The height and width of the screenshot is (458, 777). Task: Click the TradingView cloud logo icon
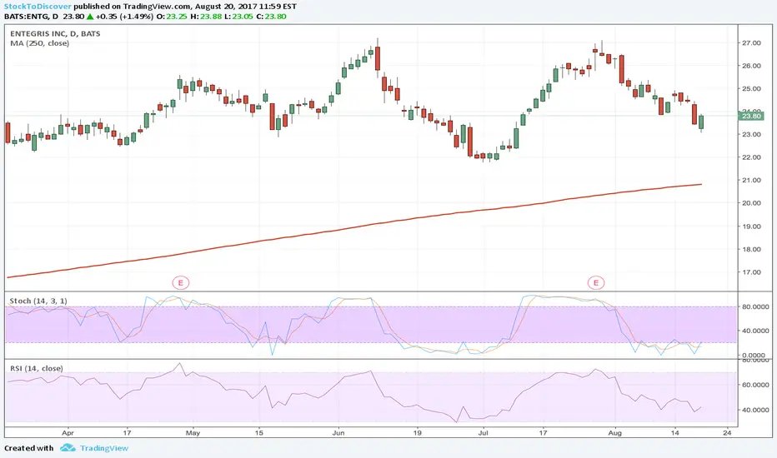68,448
